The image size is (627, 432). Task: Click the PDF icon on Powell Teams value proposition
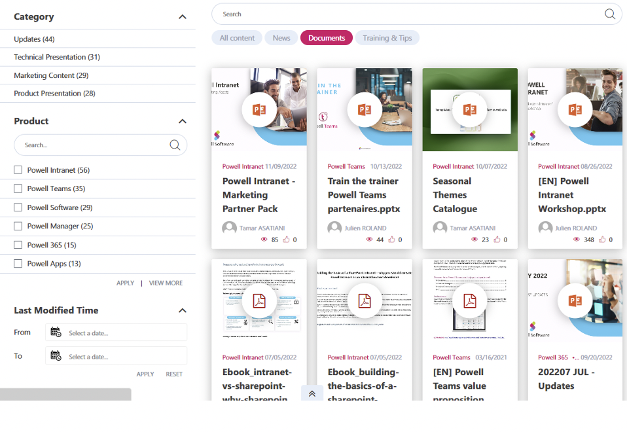click(x=470, y=301)
